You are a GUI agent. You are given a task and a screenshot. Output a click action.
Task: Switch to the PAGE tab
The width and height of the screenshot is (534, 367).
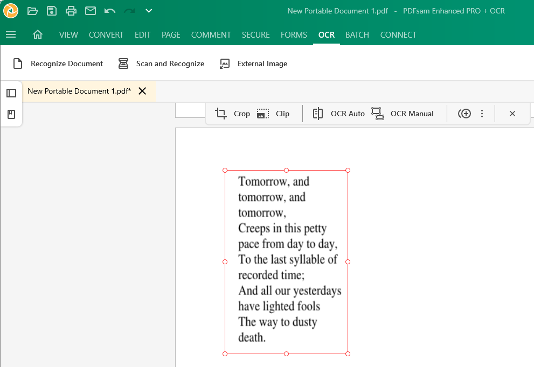click(x=171, y=35)
